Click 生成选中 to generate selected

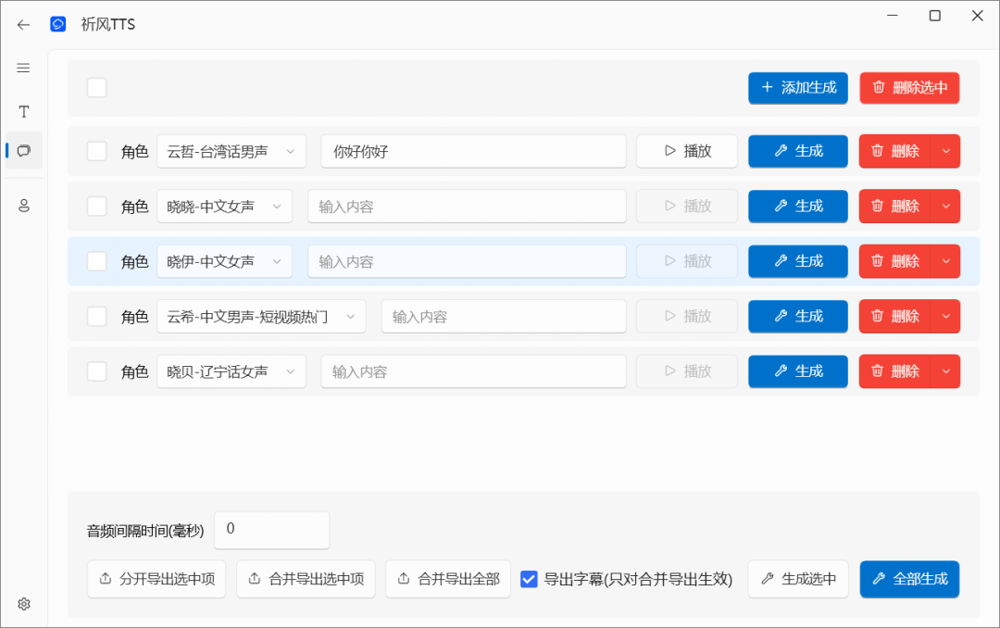pos(798,579)
